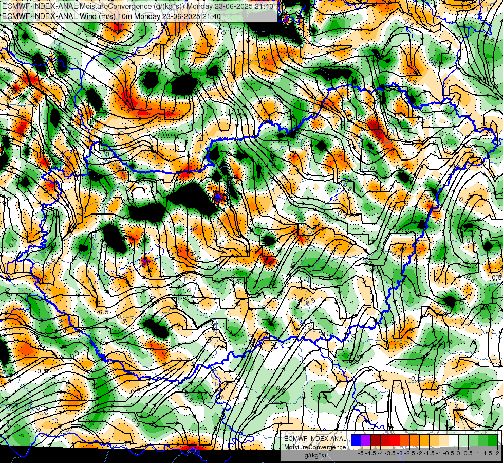
Task: Pick the maroon legend swatch between -4.5 and -4
Action: coord(376,440)
